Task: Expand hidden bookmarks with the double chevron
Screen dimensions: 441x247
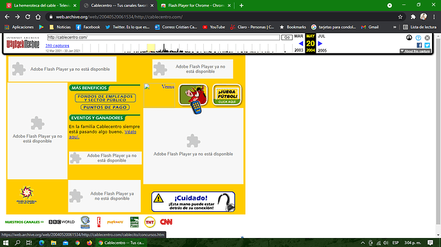Action: pyautogui.click(x=394, y=27)
